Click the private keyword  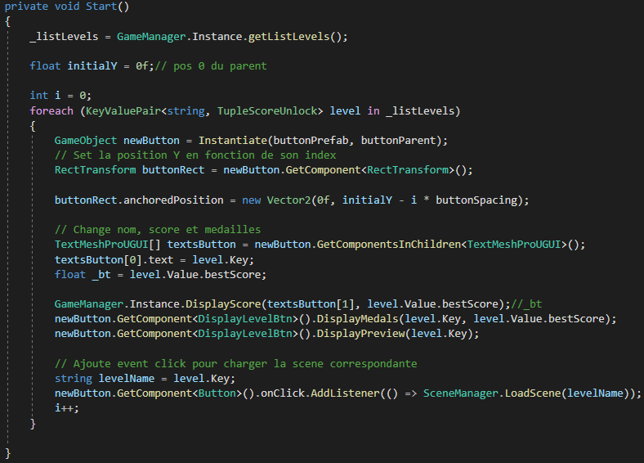(27, 7)
